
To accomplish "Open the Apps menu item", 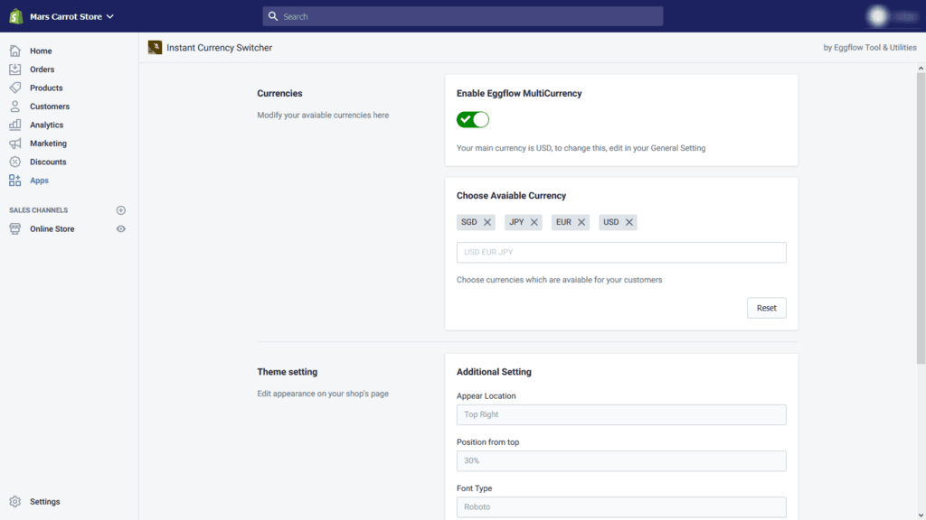I will [x=39, y=181].
